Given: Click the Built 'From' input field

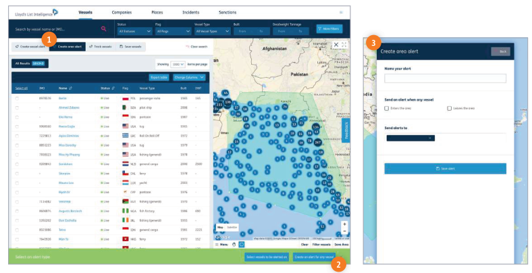Looking at the screenshot, I should (x=242, y=31).
